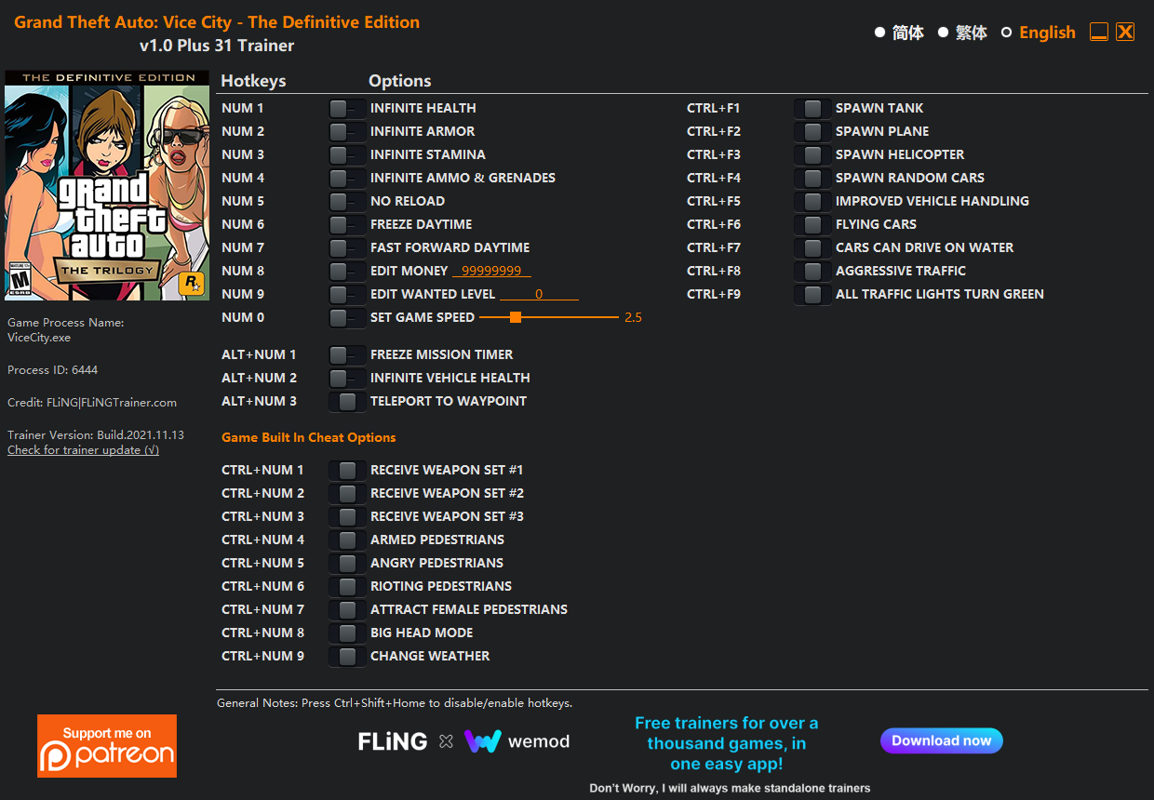The image size is (1154, 800).
Task: Activate Spawn Tank button
Action: pos(812,108)
